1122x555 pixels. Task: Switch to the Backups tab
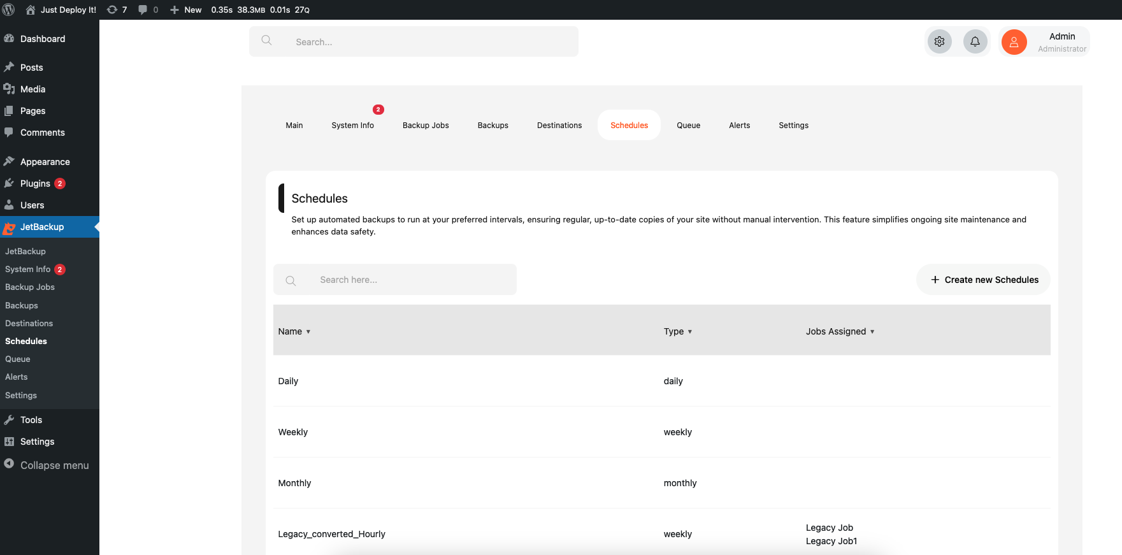[x=493, y=126]
